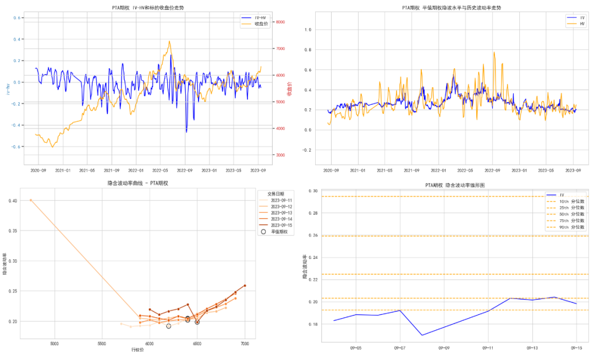The height and width of the screenshot is (355, 594).
Task: Click the 0.30 tick on the cone chart axis
Action: point(313,191)
